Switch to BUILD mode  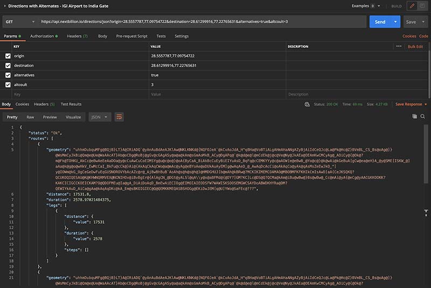click(397, 6)
